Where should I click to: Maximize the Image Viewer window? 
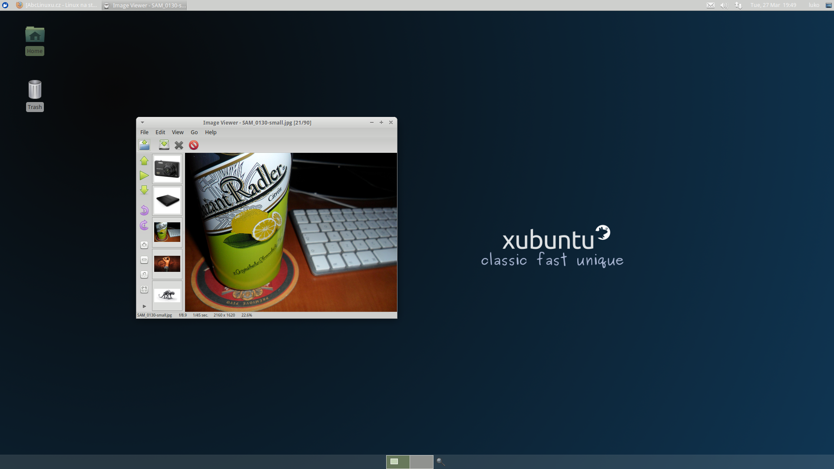tap(381, 122)
